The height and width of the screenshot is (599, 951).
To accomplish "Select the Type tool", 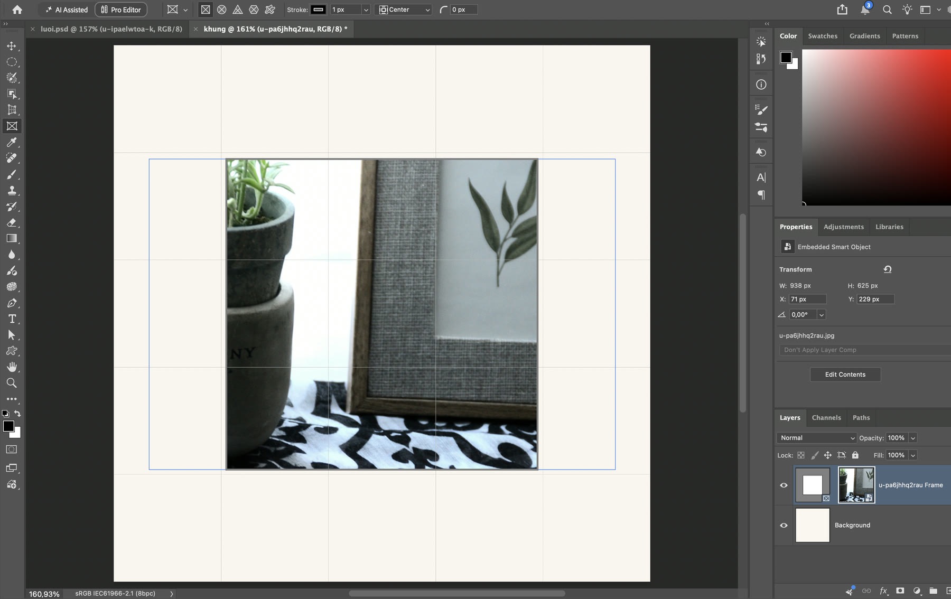I will click(x=12, y=319).
